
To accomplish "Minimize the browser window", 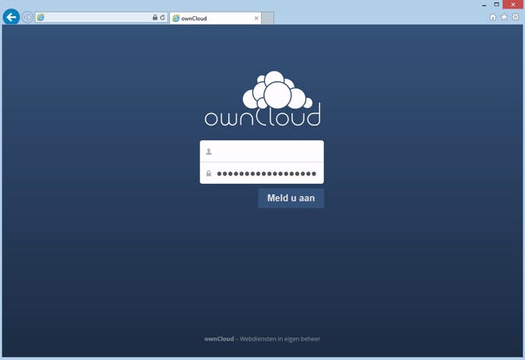I will [x=484, y=5].
